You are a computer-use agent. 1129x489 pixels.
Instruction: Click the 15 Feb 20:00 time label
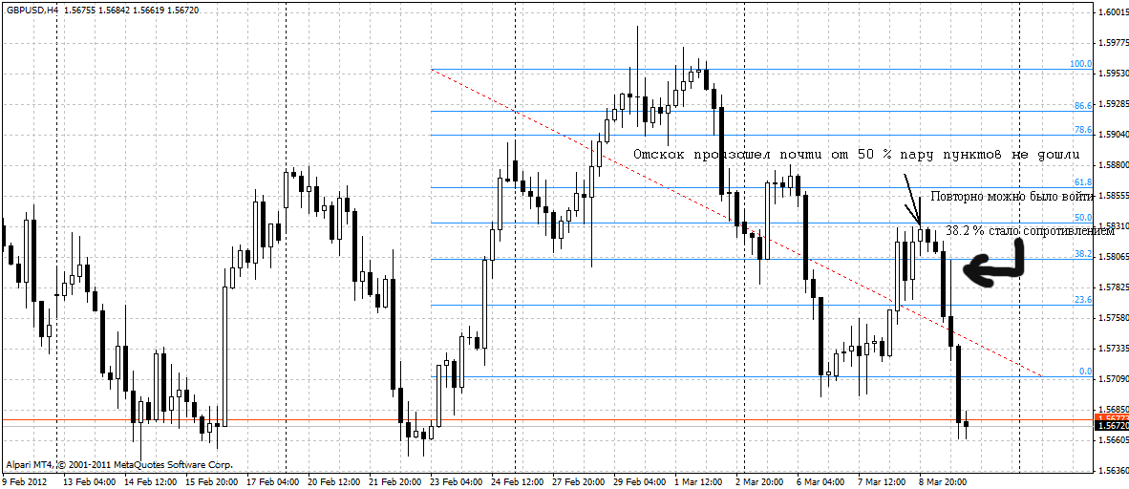point(212,481)
